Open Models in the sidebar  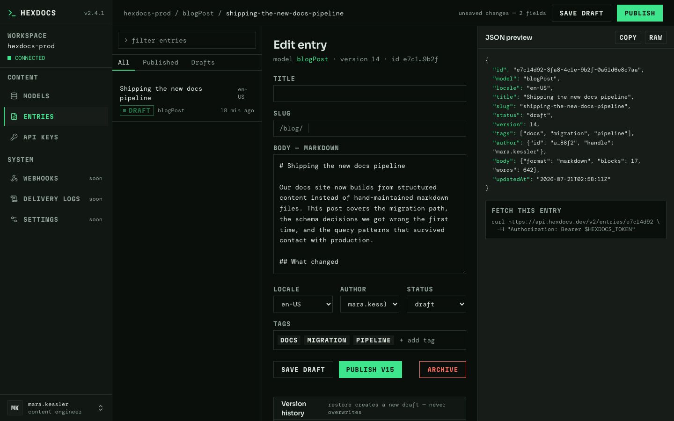[56, 96]
